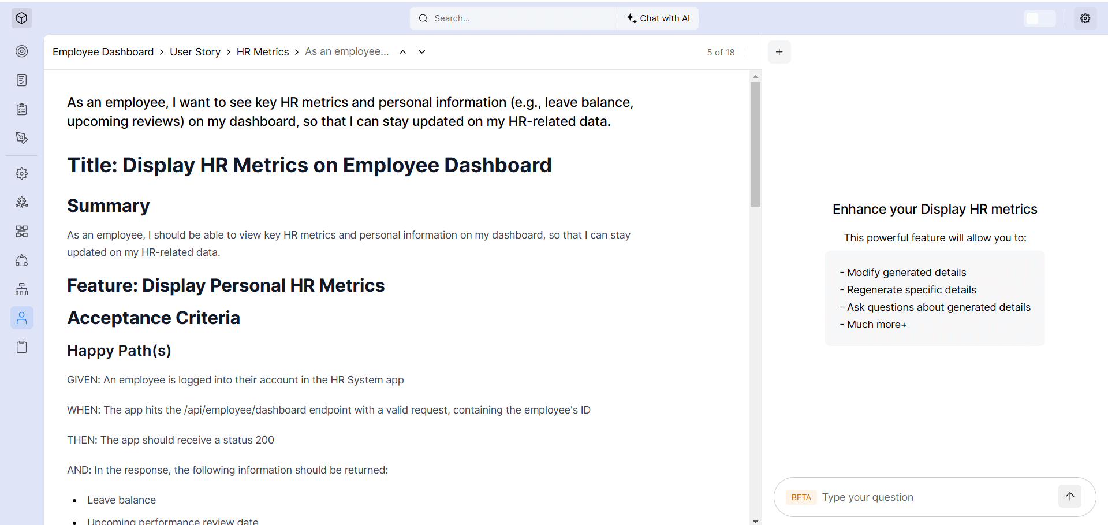Send question with arrow up button
Screen dimensions: 1108x525
(x=1070, y=496)
